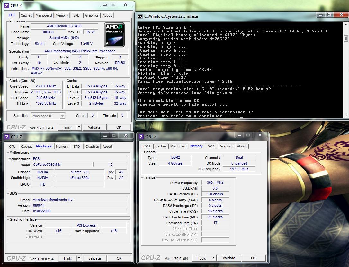Switch to Mainboard tab in the top CPU-Z window
The width and height of the screenshot is (349, 267).
pos(44,15)
